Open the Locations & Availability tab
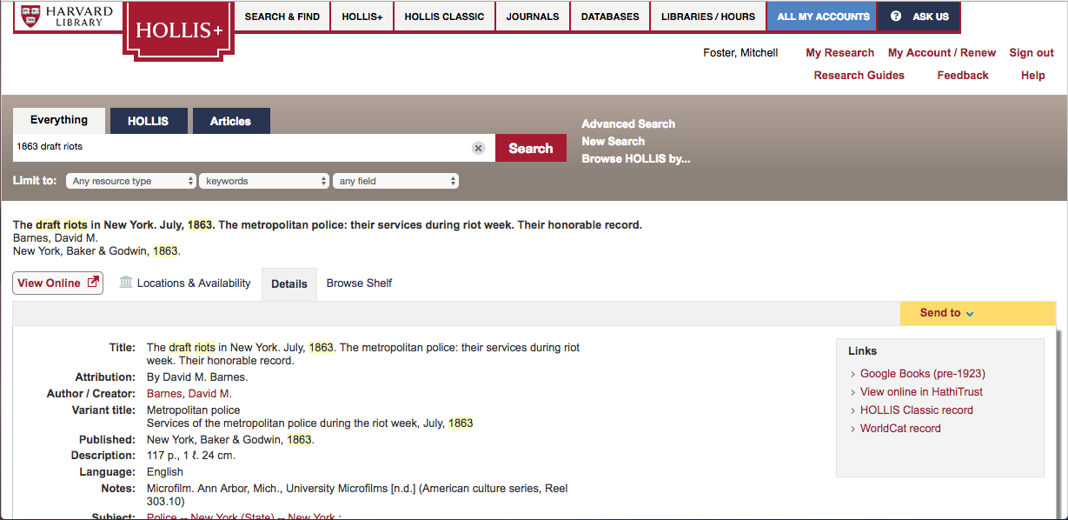The height and width of the screenshot is (520, 1068). (x=194, y=283)
